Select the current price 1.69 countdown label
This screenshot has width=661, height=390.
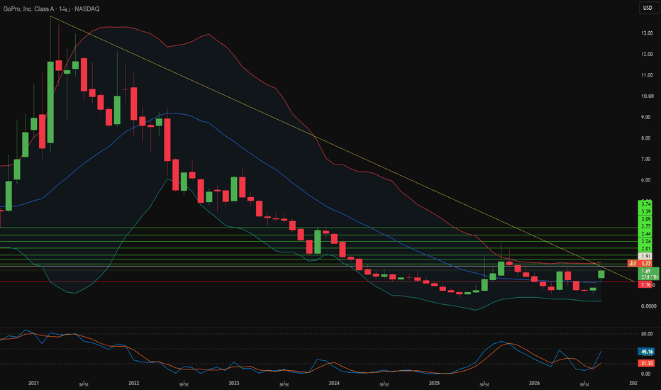(x=648, y=274)
